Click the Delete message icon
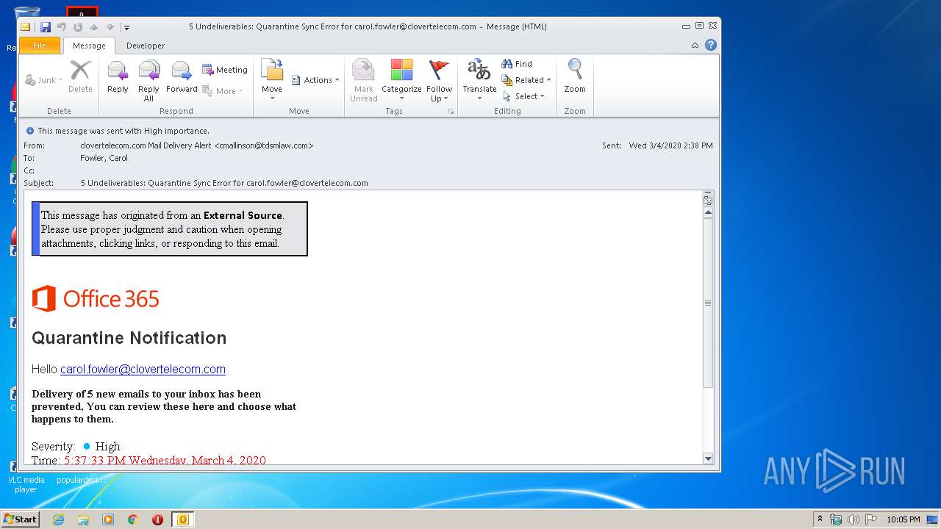This screenshot has height=529, width=941. click(x=80, y=76)
